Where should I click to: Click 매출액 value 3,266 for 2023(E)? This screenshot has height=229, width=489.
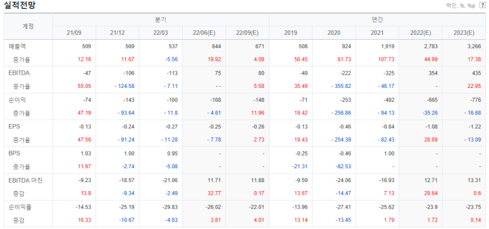[x=474, y=46]
